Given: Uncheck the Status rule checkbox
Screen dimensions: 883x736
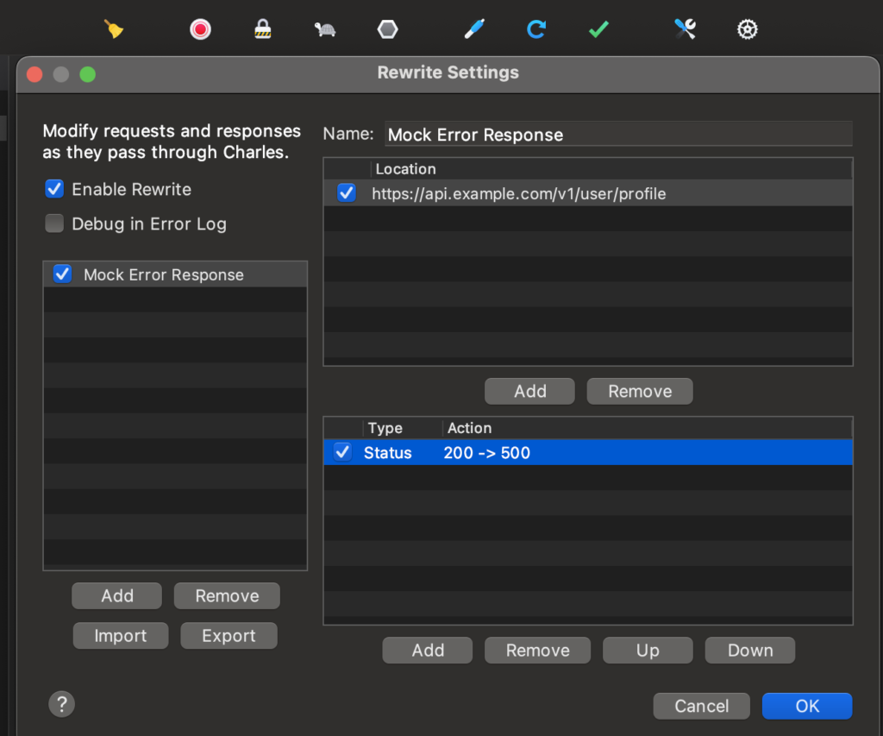Looking at the screenshot, I should click(x=343, y=452).
